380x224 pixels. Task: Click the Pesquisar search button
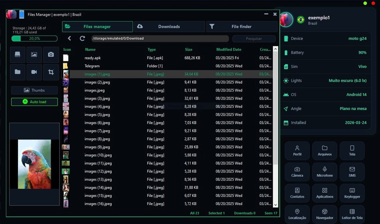point(254,39)
